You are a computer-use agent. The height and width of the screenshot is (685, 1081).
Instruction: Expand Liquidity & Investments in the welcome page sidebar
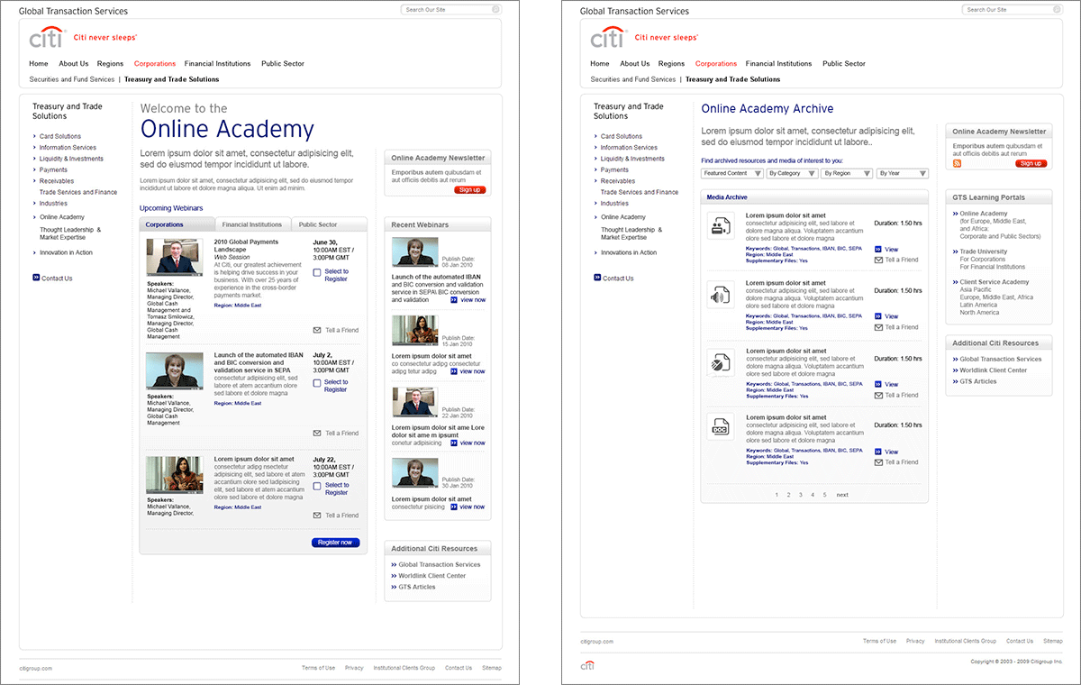pos(68,159)
